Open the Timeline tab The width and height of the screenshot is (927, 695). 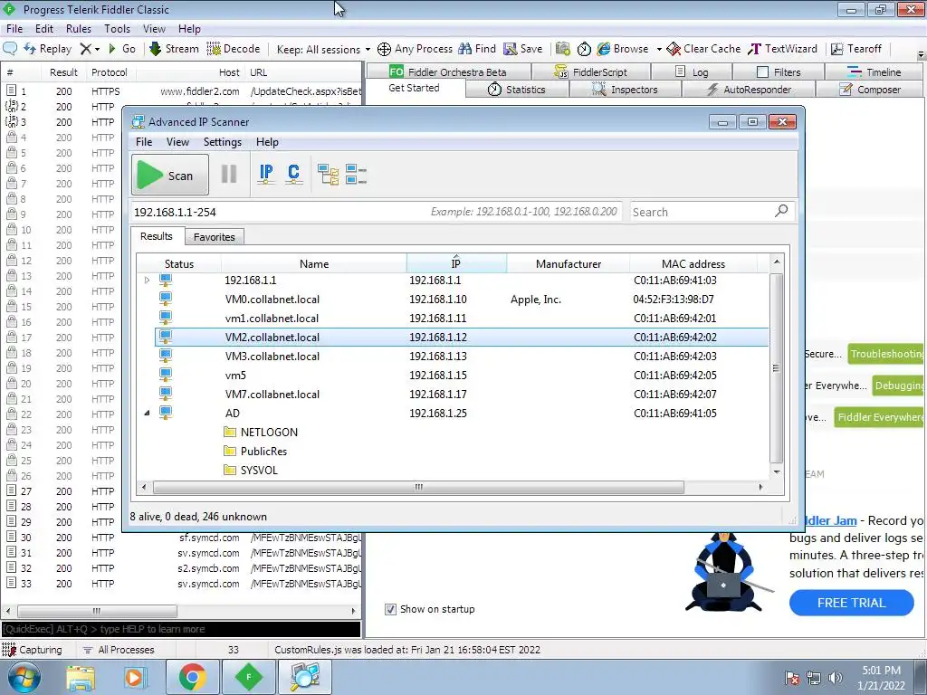(874, 72)
